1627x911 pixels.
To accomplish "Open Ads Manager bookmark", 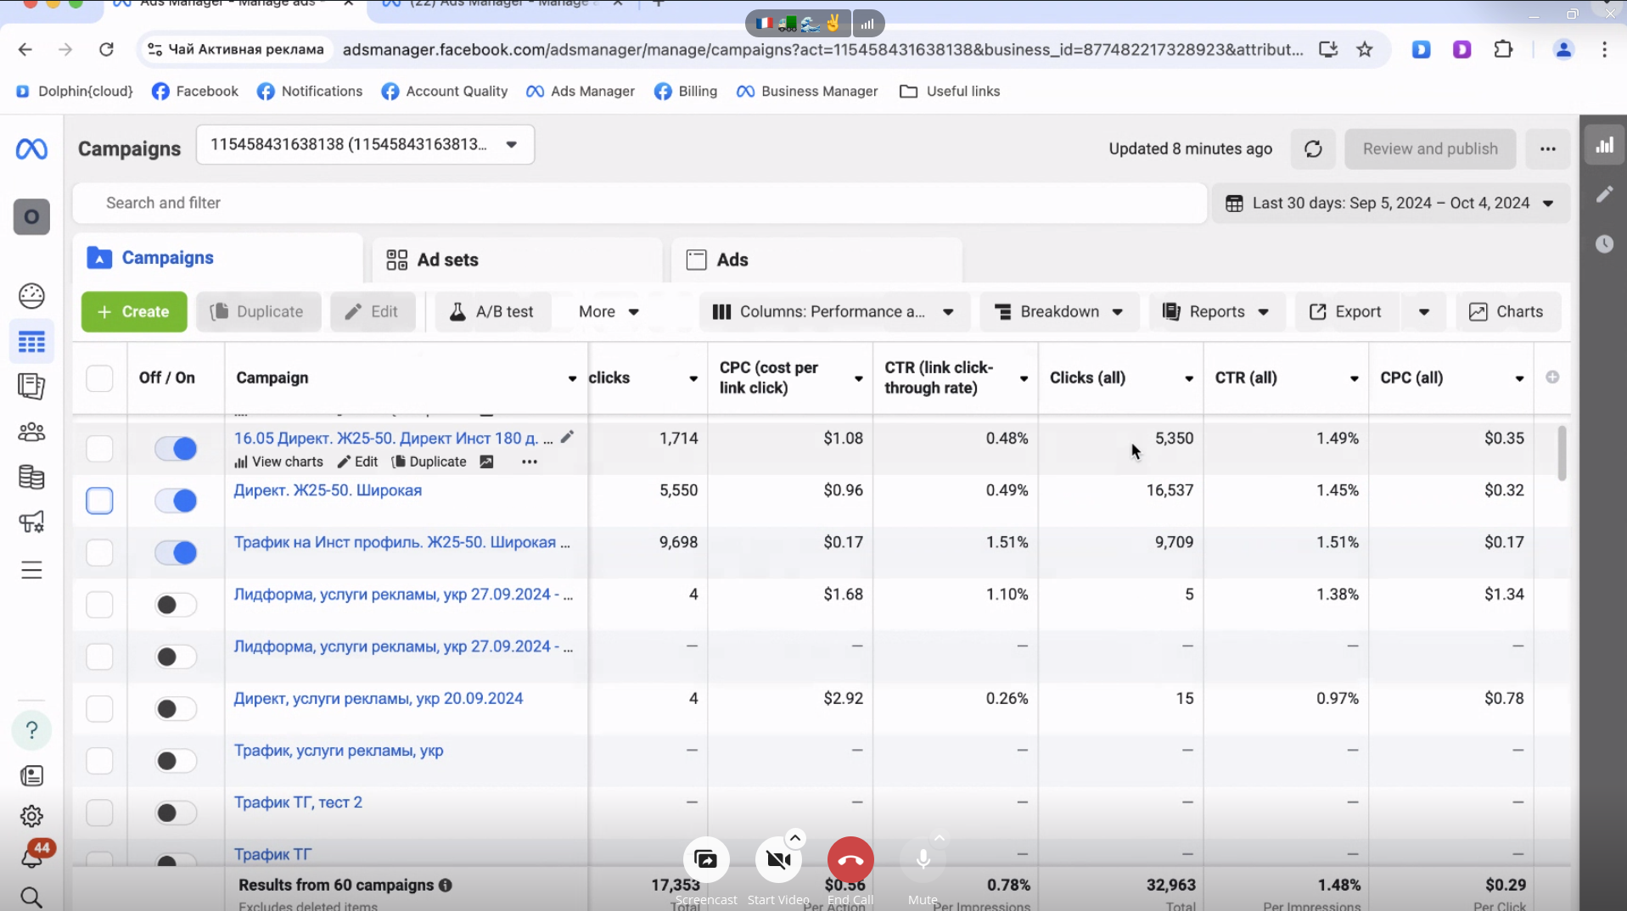I will click(581, 91).
